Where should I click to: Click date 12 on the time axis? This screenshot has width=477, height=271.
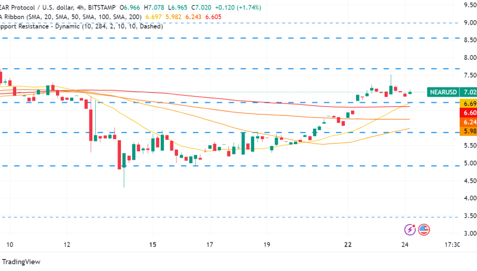pyautogui.click(x=67, y=245)
